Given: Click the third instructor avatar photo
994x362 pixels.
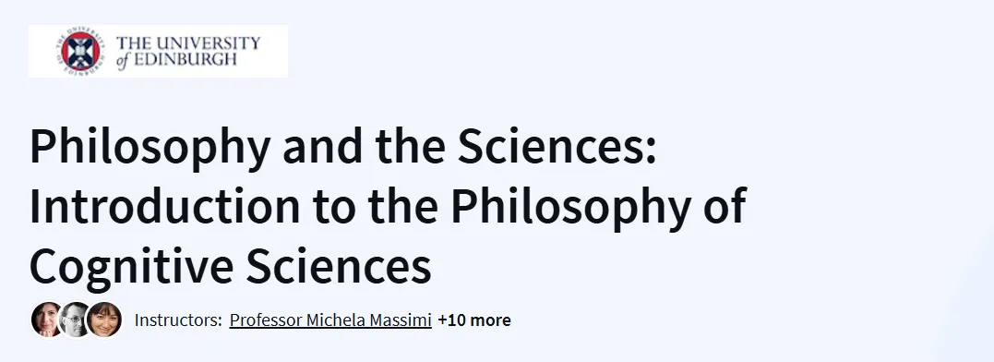Looking at the screenshot, I should [x=104, y=320].
